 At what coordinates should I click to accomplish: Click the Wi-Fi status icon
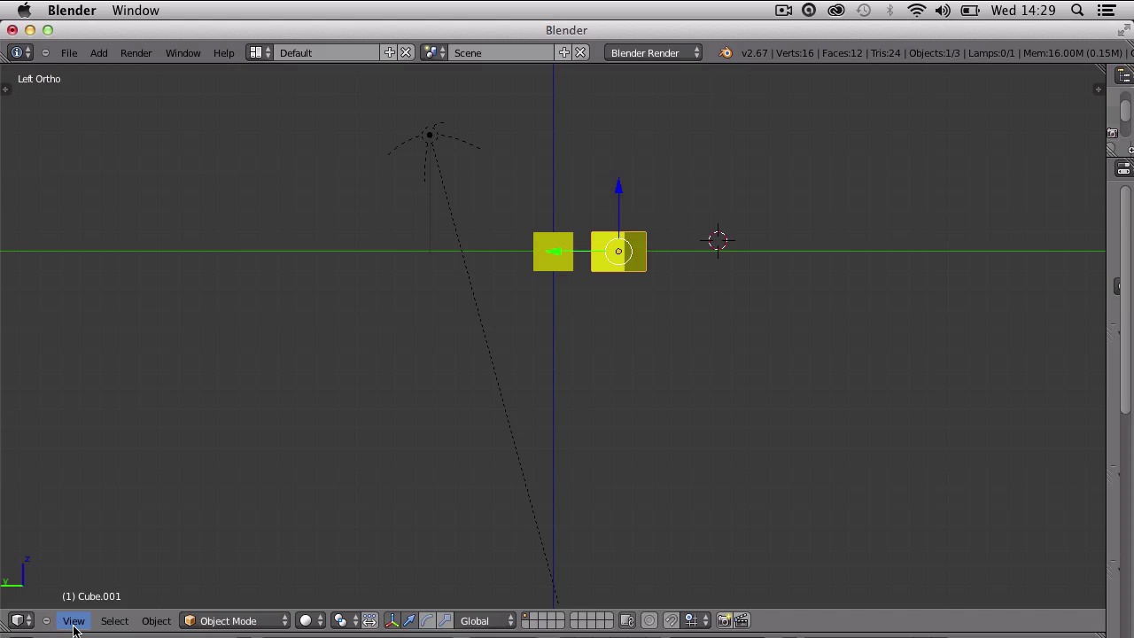(x=916, y=11)
